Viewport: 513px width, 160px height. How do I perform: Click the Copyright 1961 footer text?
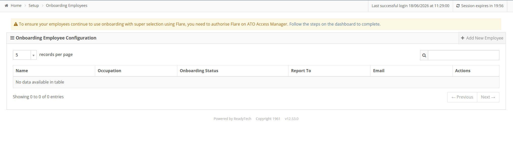(268, 119)
